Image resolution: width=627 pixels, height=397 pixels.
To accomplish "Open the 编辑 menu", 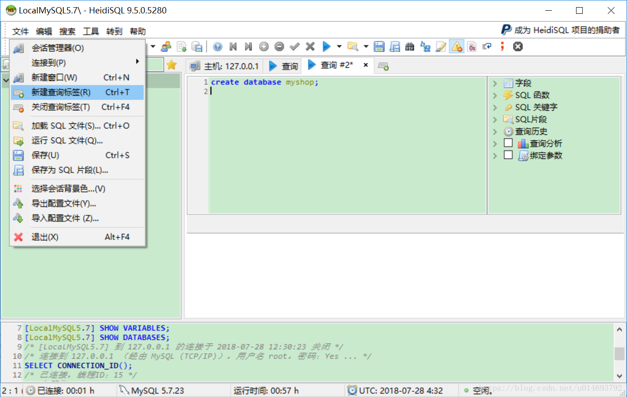I will pos(44,31).
